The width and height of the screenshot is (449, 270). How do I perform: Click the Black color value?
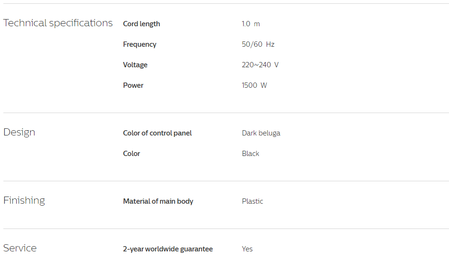tap(250, 154)
